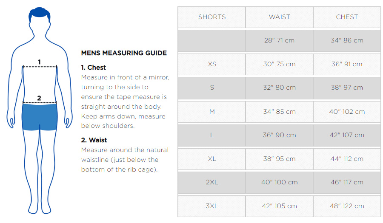The height and width of the screenshot is (223, 383).
Task: Click the blue shorts on the figure
Action: click(39, 117)
